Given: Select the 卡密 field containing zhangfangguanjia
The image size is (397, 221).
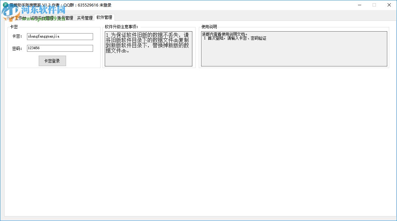Looking at the screenshot, I should point(60,36).
